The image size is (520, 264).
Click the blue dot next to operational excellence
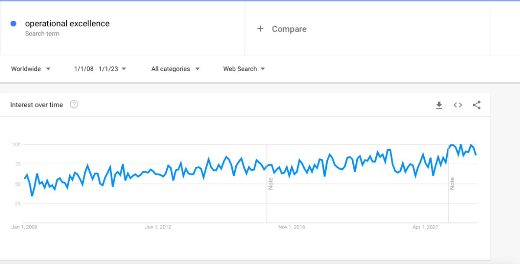(x=13, y=23)
